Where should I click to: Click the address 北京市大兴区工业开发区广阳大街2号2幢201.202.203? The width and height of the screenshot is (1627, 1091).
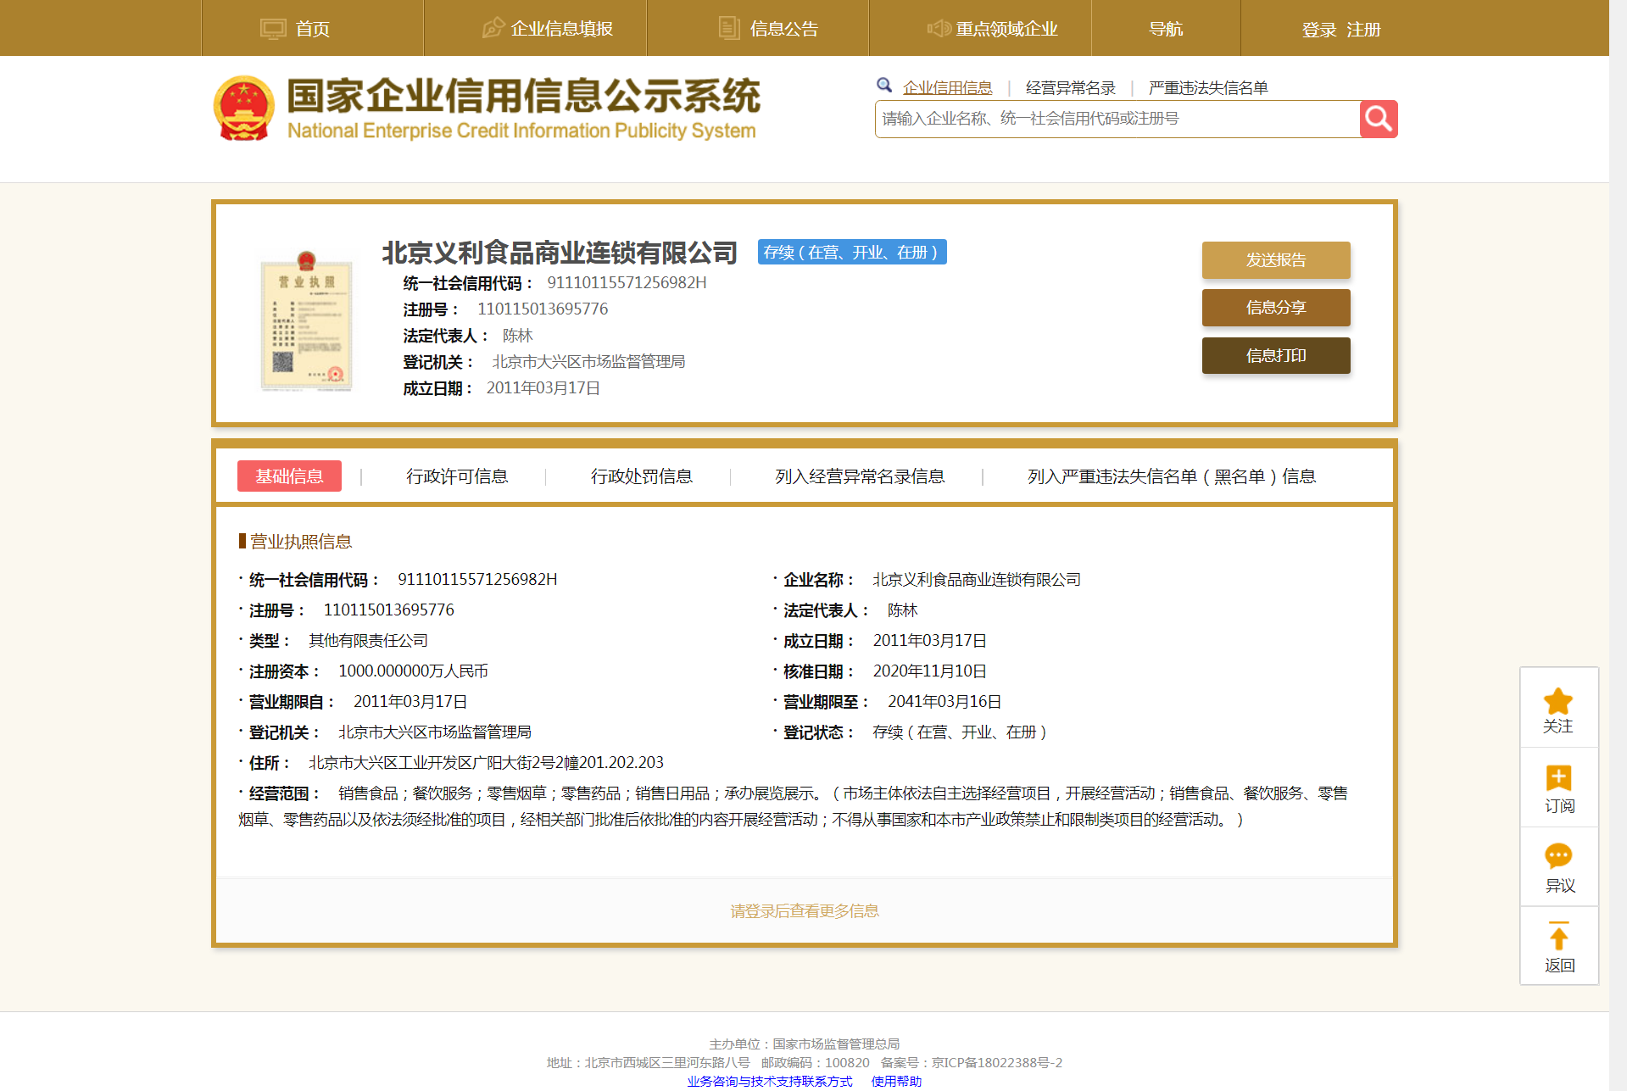pos(486,762)
